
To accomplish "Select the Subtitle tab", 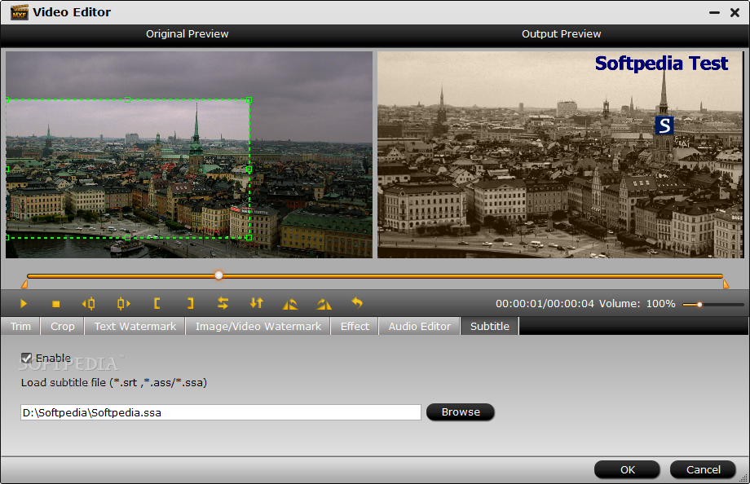I will click(x=490, y=326).
